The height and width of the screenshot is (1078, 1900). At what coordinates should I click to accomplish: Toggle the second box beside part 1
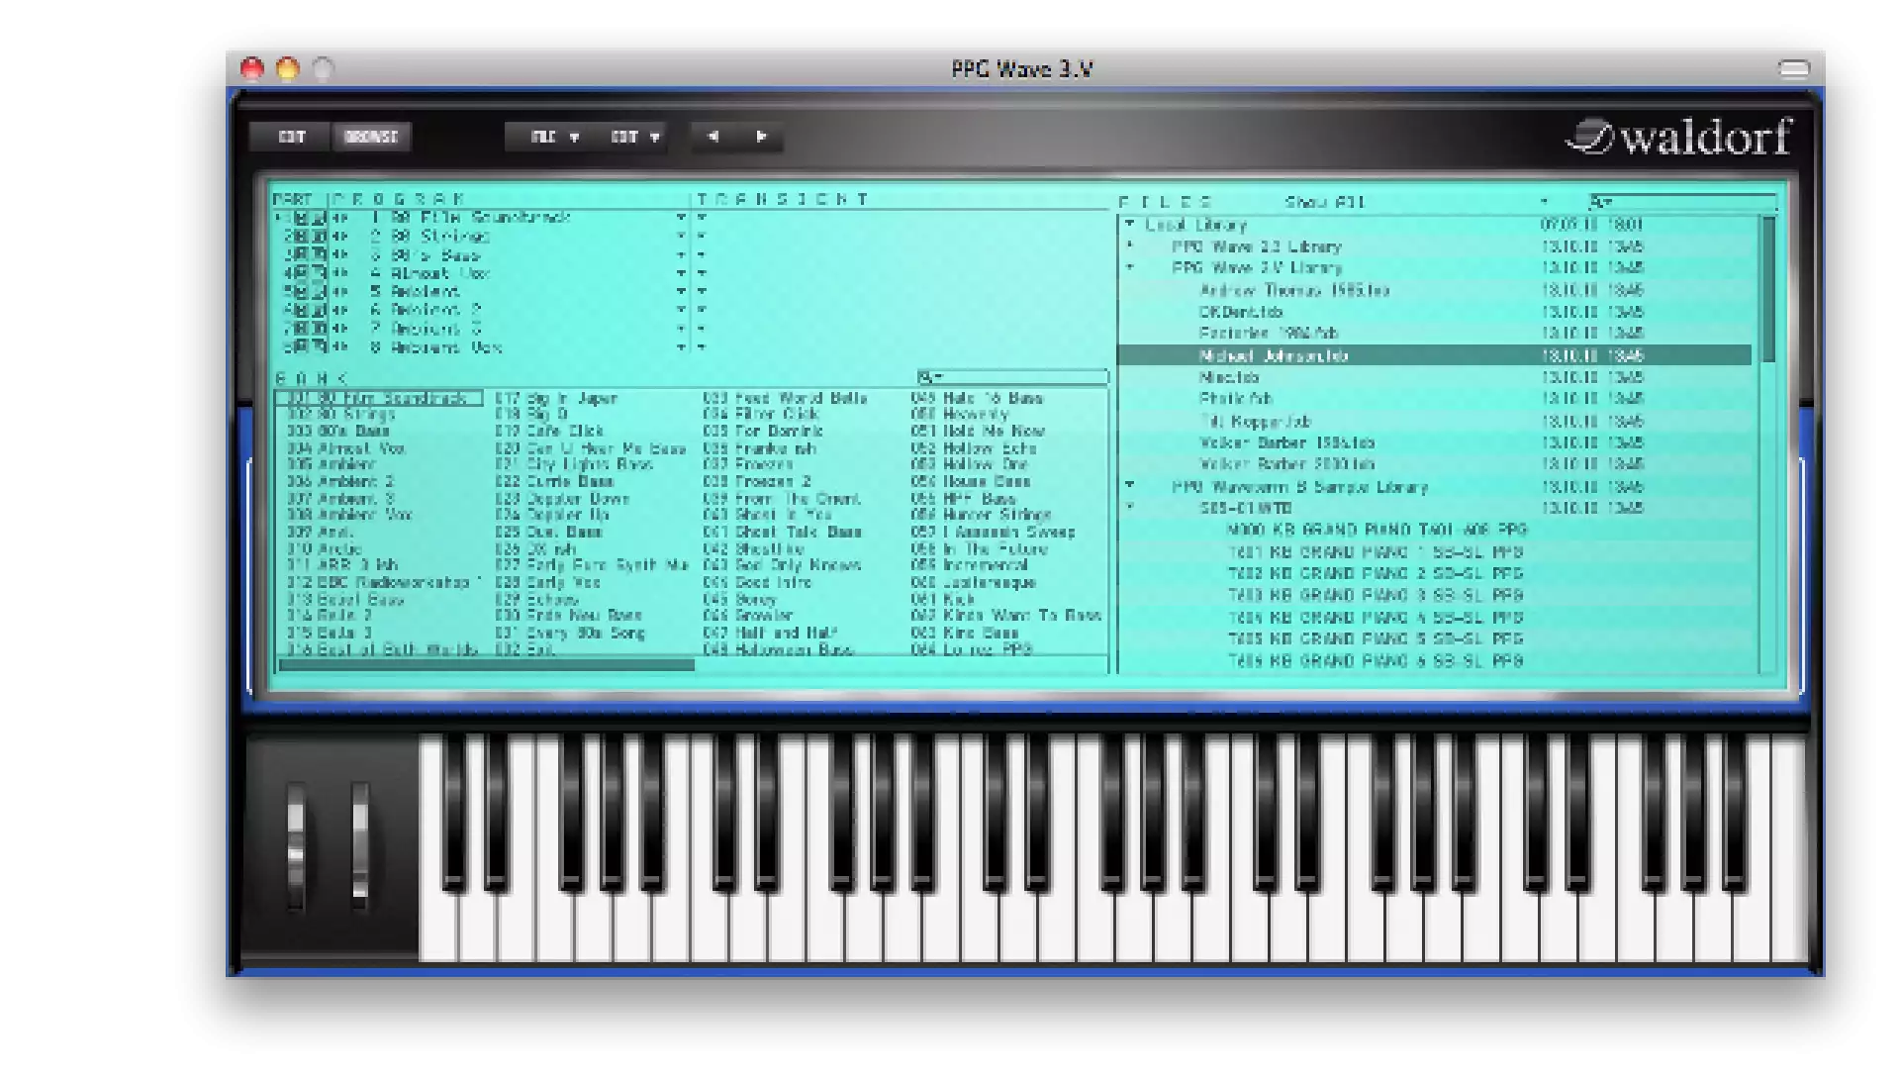click(x=319, y=218)
